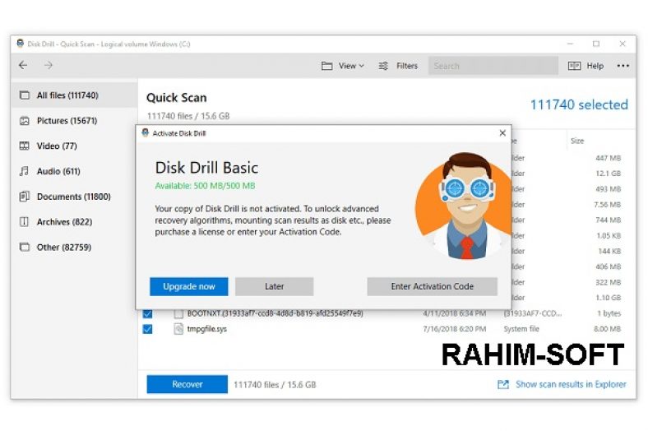Screen dimensions: 648x431
Task: Click the View folder icon
Action: coord(327,66)
